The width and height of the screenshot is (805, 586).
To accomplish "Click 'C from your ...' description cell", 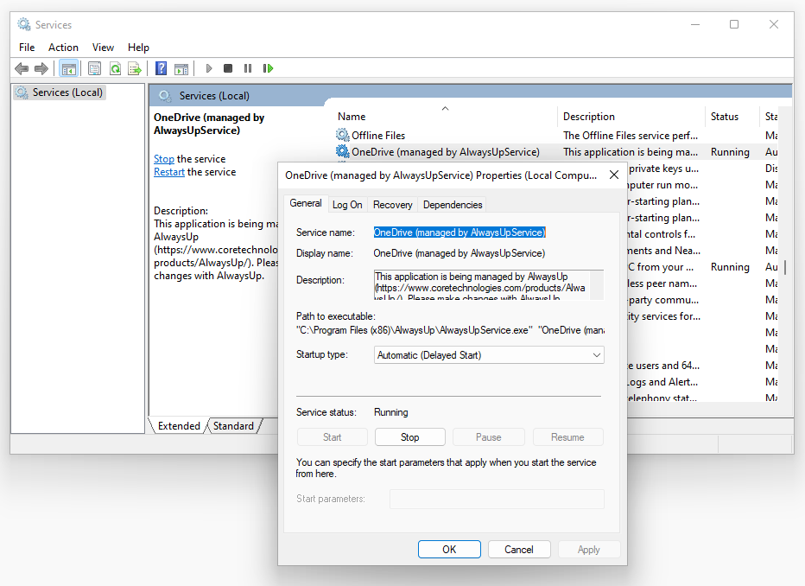I will tap(661, 266).
